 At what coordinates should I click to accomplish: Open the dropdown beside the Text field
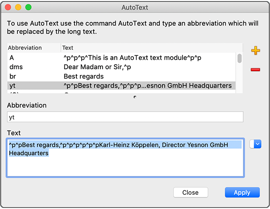pyautogui.click(x=255, y=144)
